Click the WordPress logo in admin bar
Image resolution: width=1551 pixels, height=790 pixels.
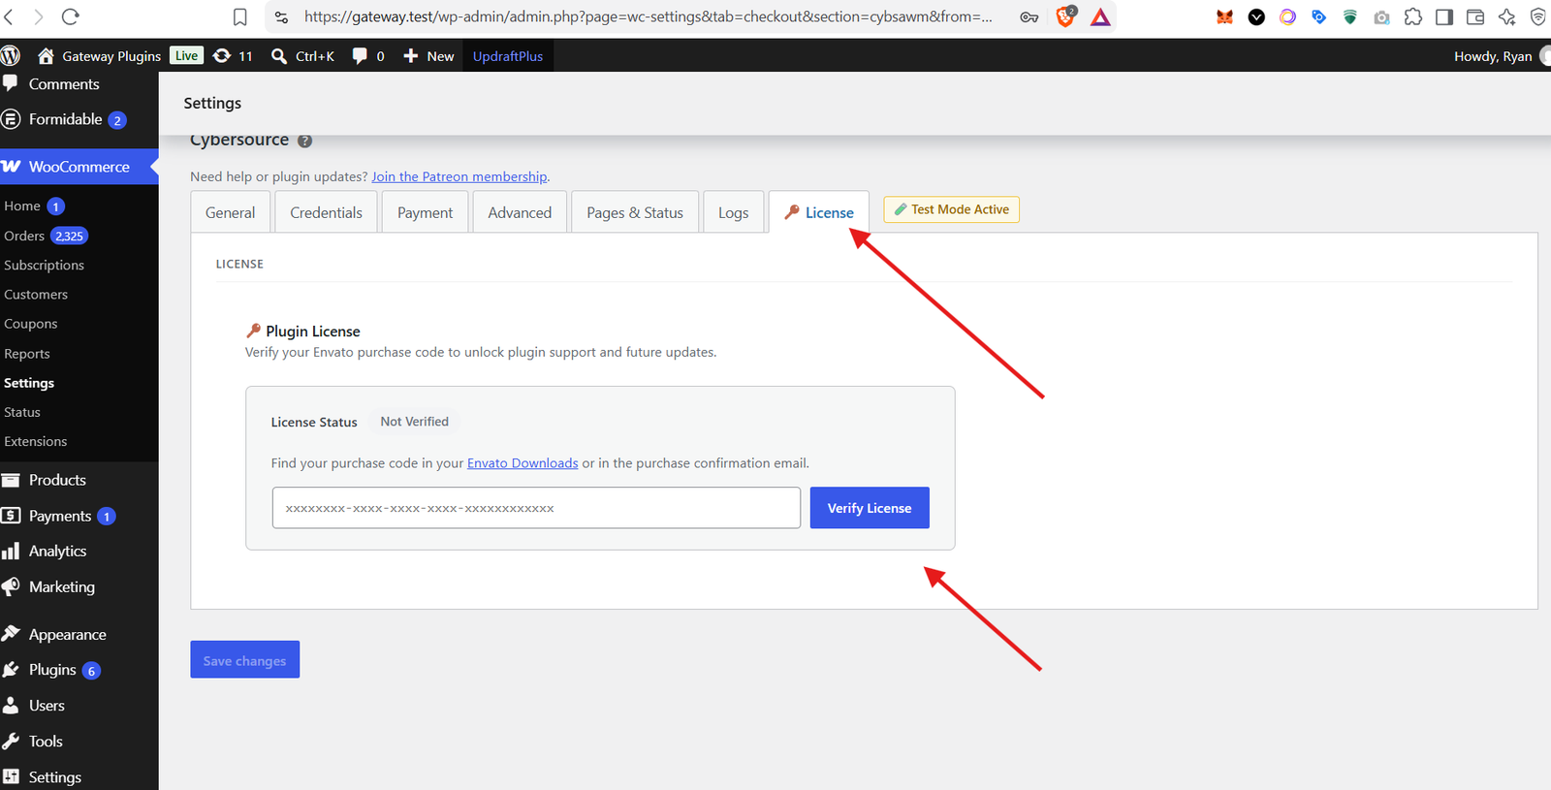[x=11, y=55]
